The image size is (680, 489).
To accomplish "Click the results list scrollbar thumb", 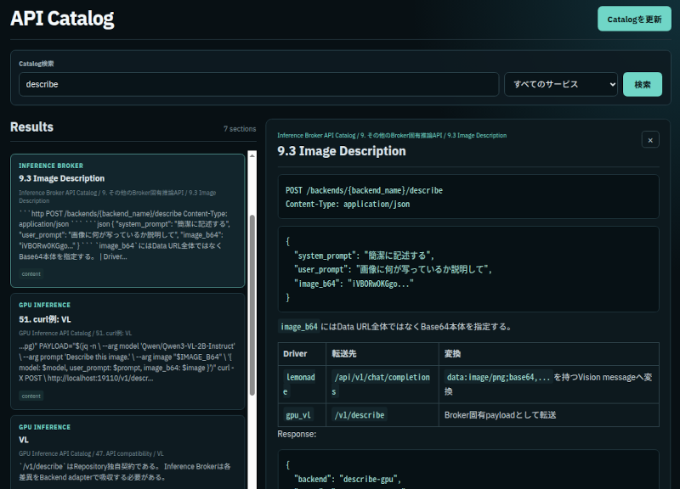I will 252,305.
